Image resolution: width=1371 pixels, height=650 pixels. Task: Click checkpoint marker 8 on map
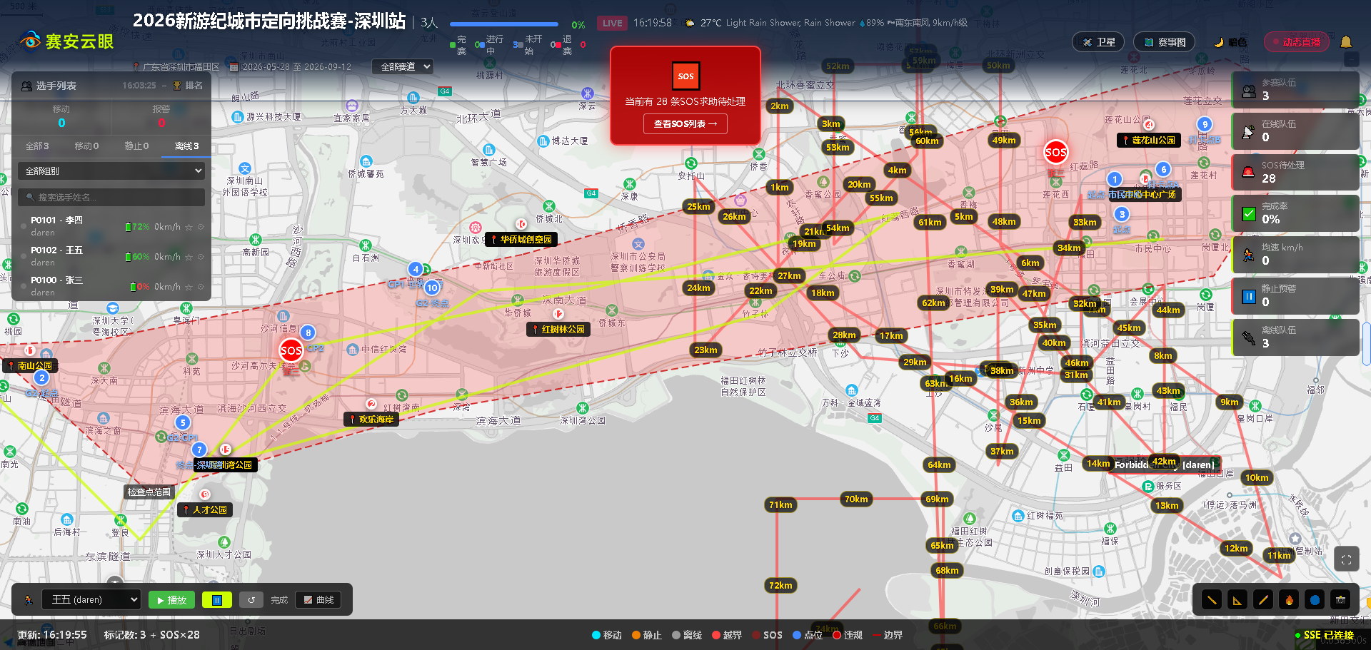[x=308, y=332]
